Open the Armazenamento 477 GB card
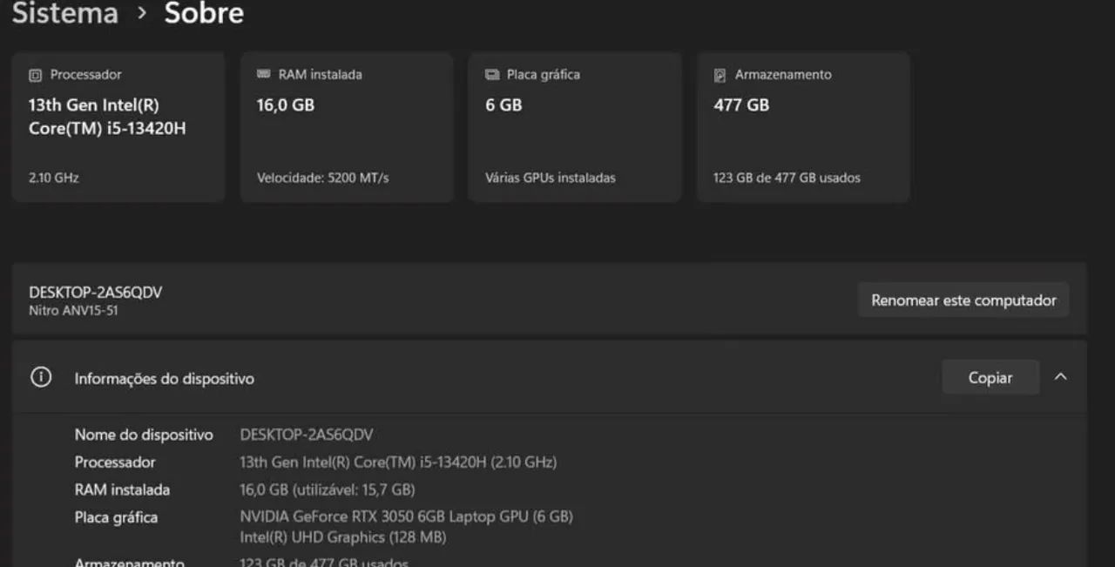The height and width of the screenshot is (567, 1115). [803, 127]
